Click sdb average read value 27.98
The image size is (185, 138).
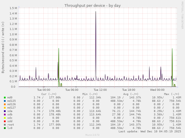116,115
